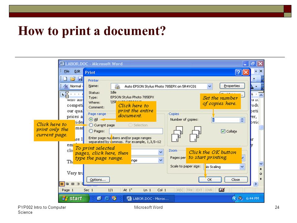Open the Pages per sheet dropdown arrow
Screen dimensions: 297x223
(x=243, y=158)
